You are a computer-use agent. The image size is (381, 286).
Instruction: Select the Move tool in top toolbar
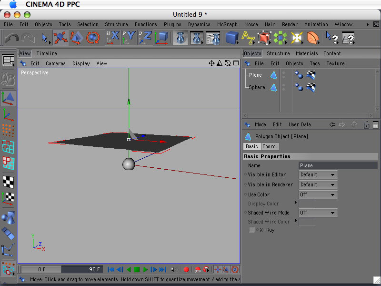60,38
